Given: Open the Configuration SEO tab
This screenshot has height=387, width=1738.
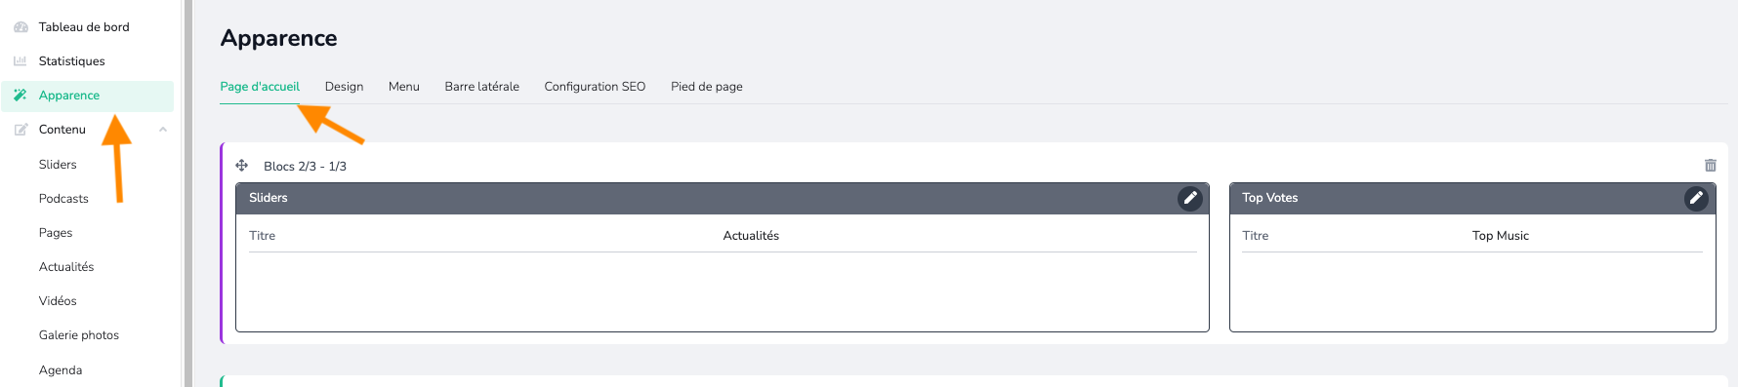Looking at the screenshot, I should (x=595, y=87).
